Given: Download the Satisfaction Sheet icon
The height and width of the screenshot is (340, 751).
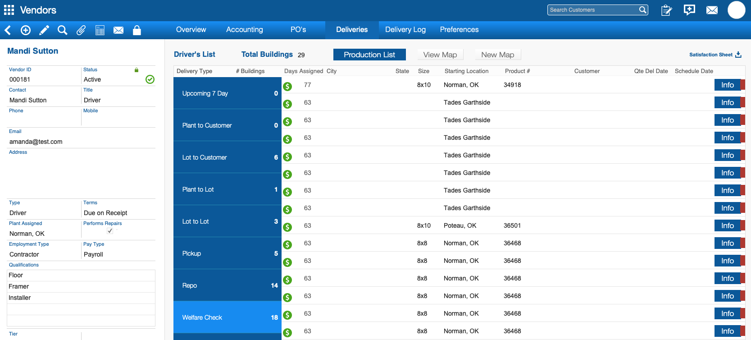Looking at the screenshot, I should (x=738, y=55).
